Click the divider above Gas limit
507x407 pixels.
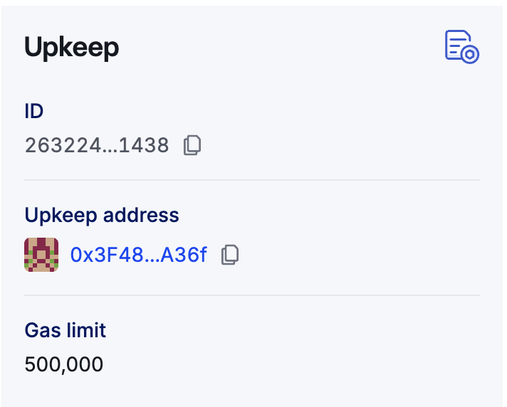pos(252,295)
